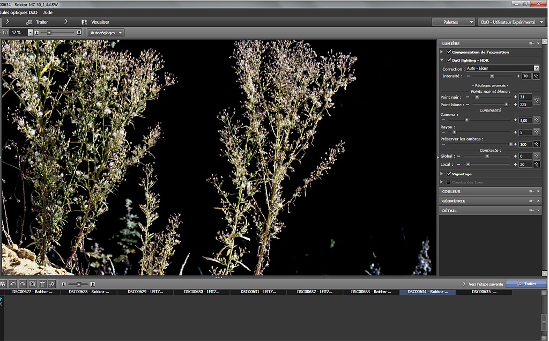
Task: Select DSC00631 - LEITZ thumbnail label
Action: click(258, 292)
